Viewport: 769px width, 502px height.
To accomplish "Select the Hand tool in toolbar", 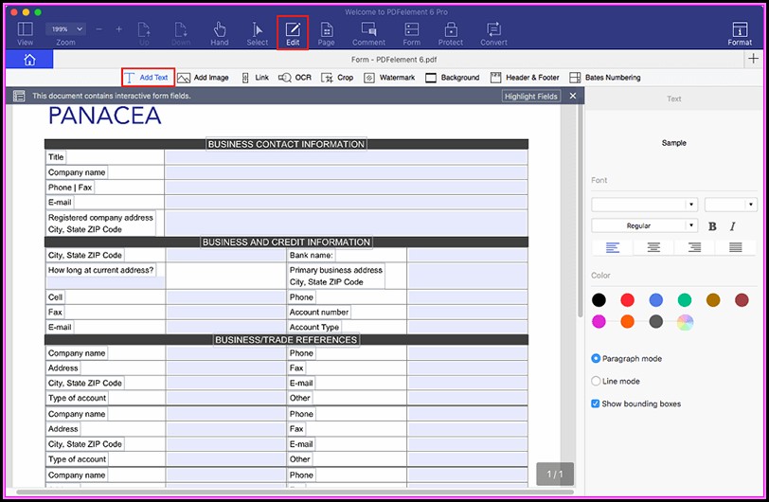I will point(219,33).
